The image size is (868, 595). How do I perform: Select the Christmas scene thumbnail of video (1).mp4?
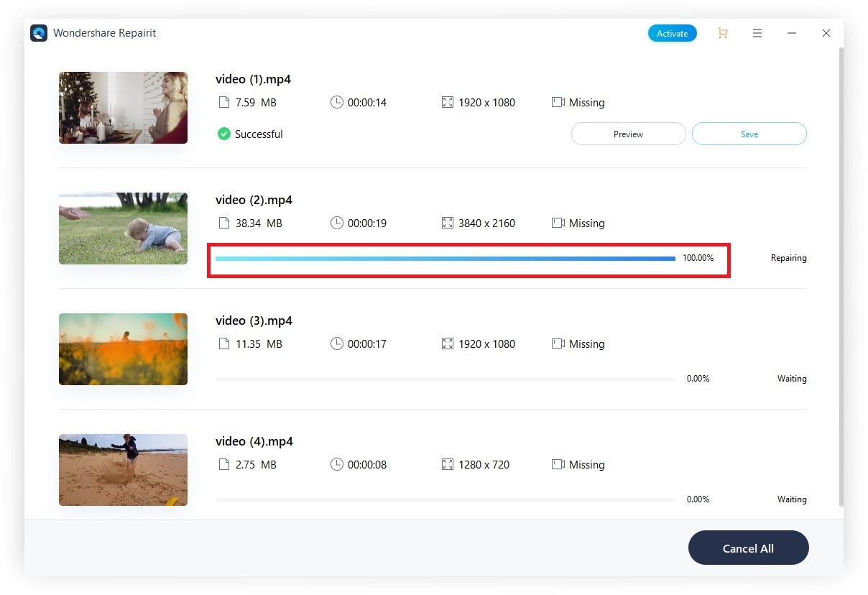[x=123, y=108]
